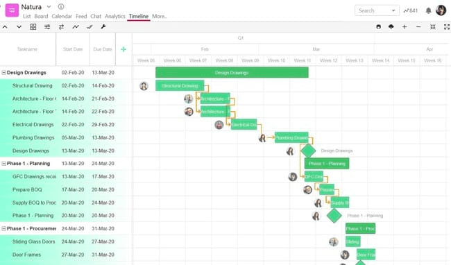
Task: Click the Electrical Drawings Gantt bar
Action: pyautogui.click(x=244, y=125)
